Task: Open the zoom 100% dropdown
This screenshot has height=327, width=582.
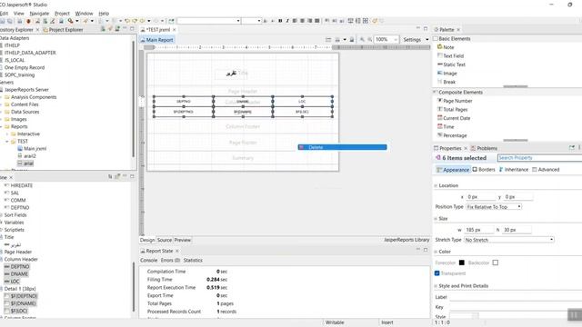Action: (x=396, y=39)
